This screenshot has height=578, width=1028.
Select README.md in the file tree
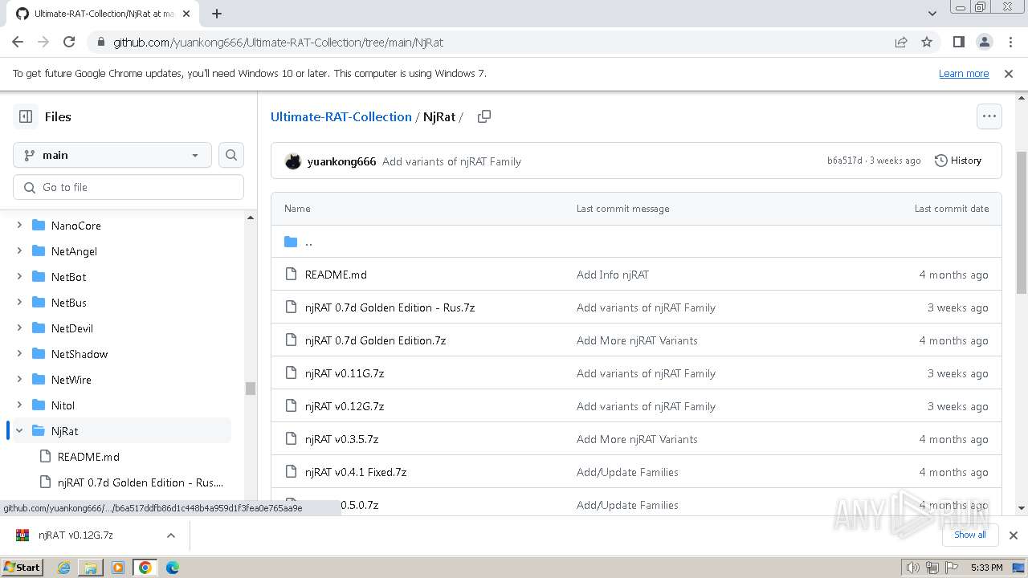point(88,457)
